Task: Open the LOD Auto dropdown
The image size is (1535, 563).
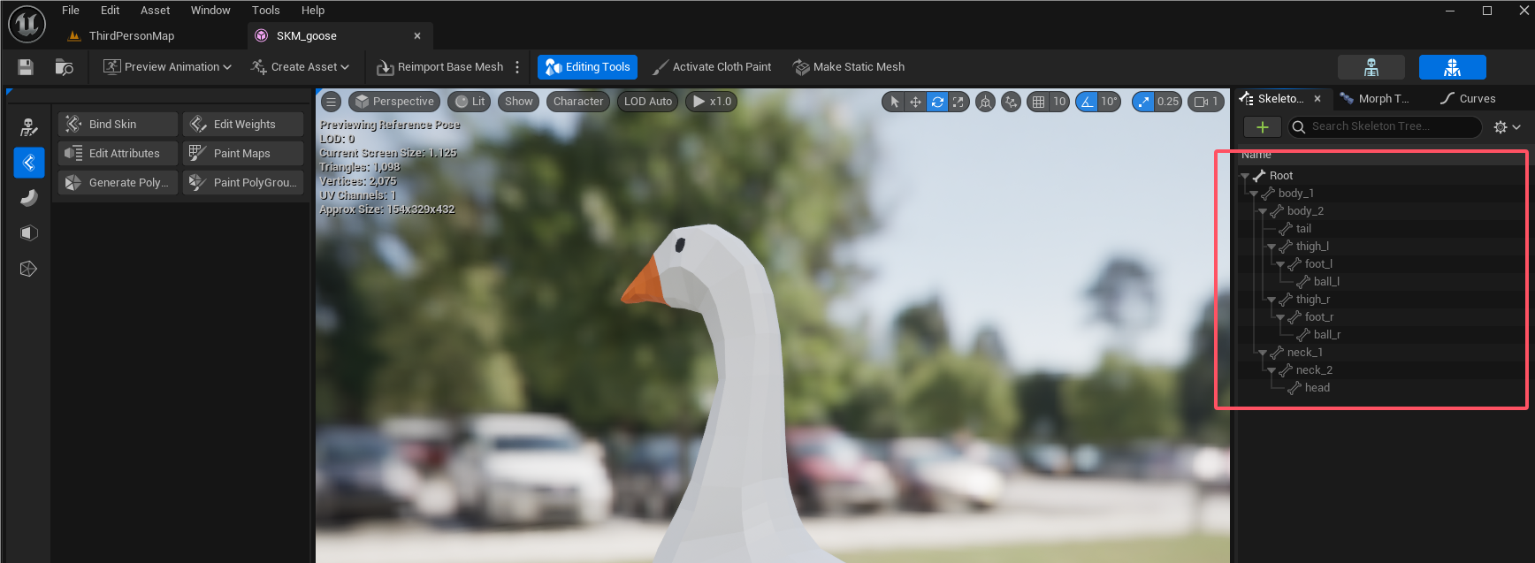Action: pyautogui.click(x=648, y=102)
